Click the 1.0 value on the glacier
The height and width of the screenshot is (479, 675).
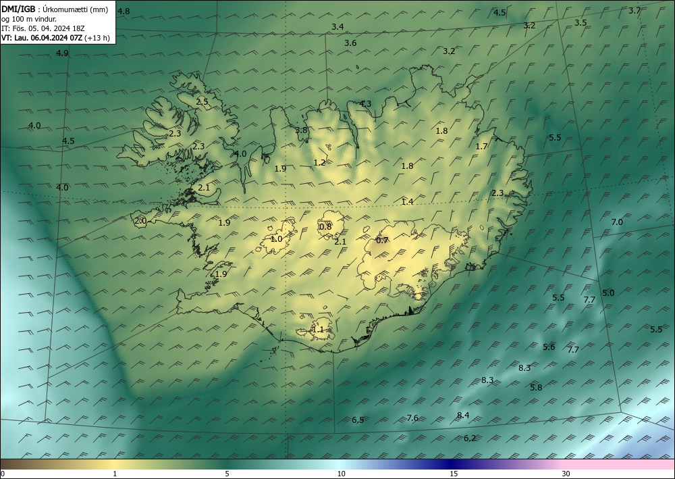[x=276, y=239]
